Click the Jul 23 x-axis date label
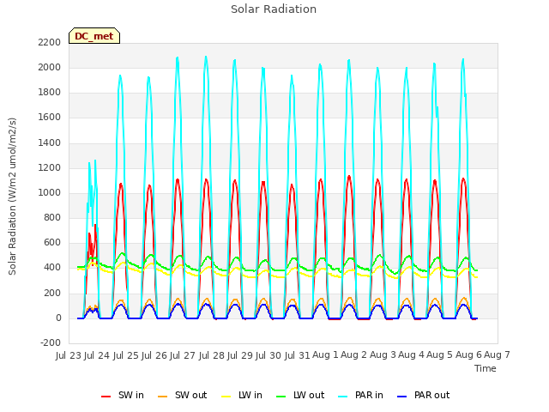549x412 pixels. (x=69, y=355)
